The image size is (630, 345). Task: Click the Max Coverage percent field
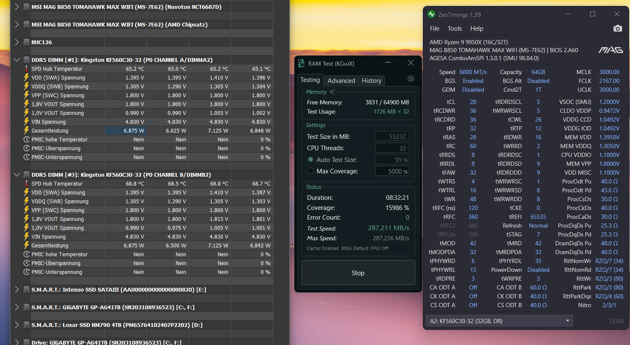[x=392, y=171]
